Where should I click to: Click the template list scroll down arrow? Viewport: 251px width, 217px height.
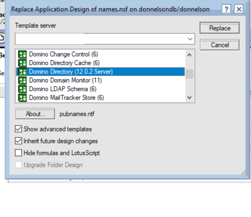(x=189, y=97)
